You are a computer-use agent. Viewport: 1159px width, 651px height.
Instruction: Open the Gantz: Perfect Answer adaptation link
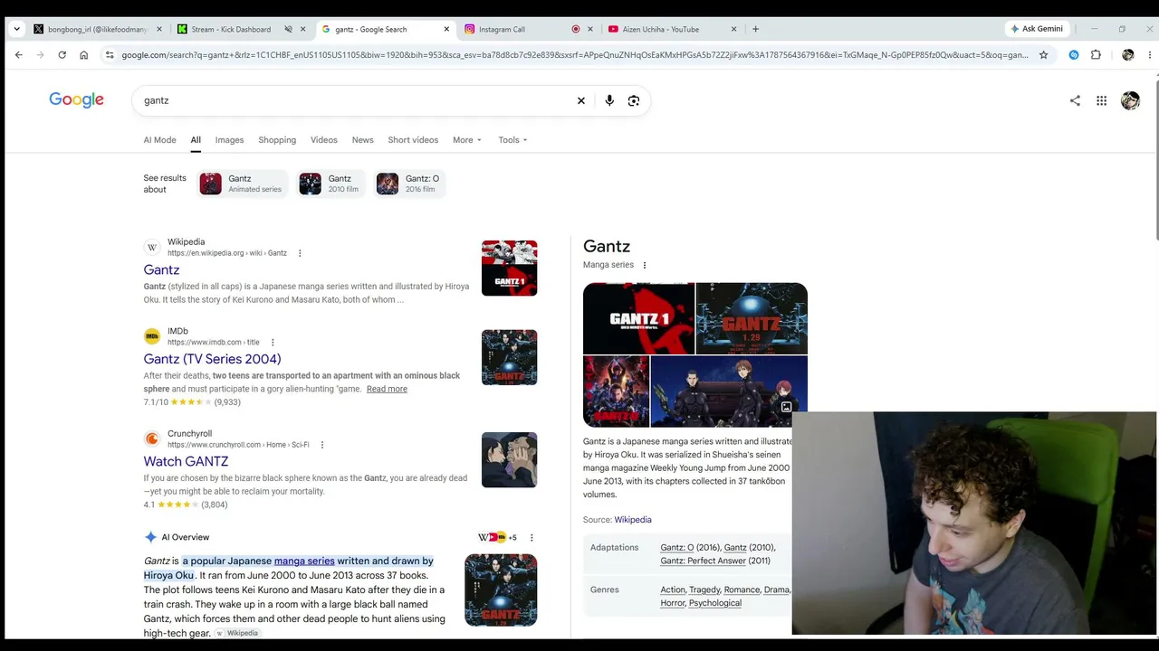coord(703,561)
